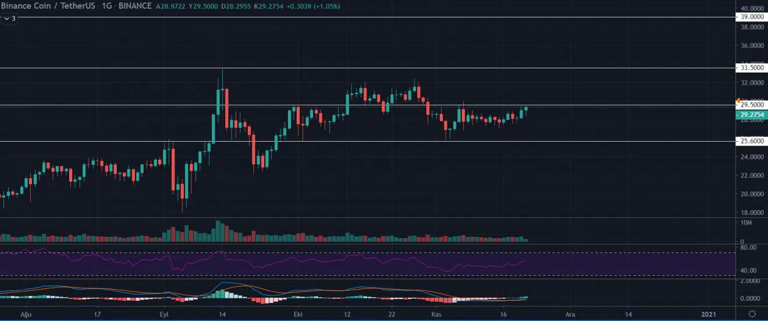Select the 29.5000 horizontal line price label
This screenshot has width=768, height=321.
click(752, 105)
